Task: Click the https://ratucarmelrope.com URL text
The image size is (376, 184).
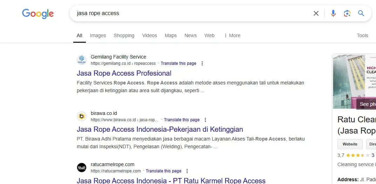Action: click(x=116, y=171)
